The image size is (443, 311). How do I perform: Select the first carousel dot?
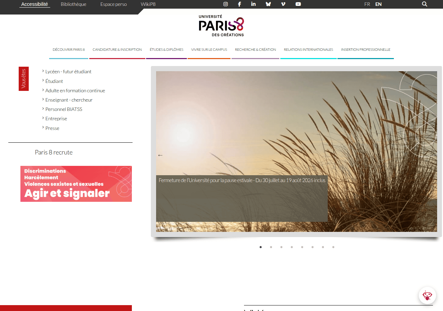(261, 247)
